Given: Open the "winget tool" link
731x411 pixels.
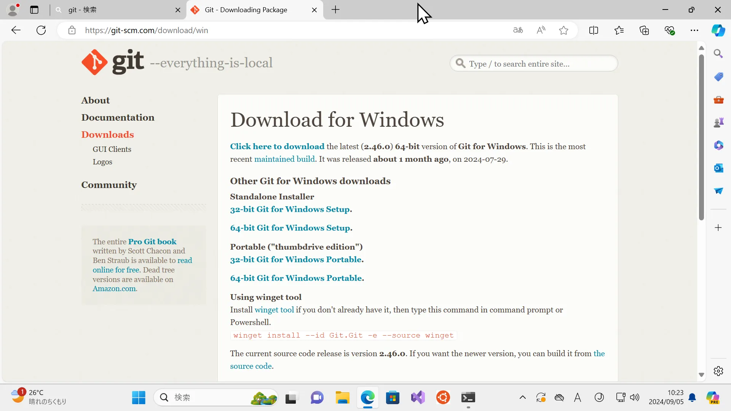Looking at the screenshot, I should click(274, 310).
